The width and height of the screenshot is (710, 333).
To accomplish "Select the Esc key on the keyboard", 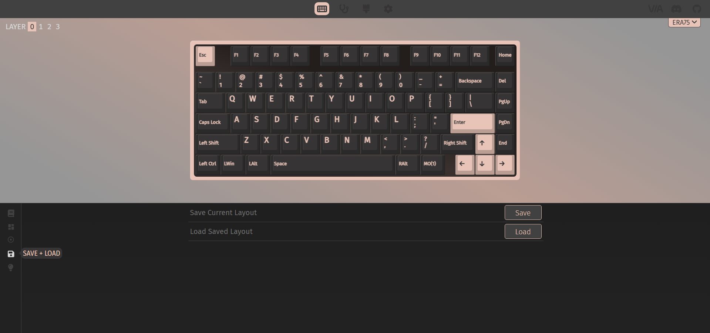I will (x=205, y=55).
